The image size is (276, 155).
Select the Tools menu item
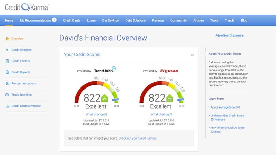214,20
